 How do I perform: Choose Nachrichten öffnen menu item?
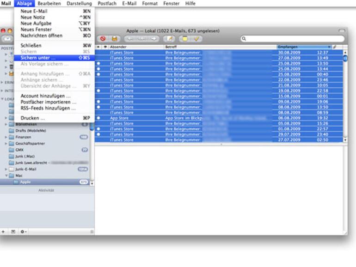click(x=54, y=36)
